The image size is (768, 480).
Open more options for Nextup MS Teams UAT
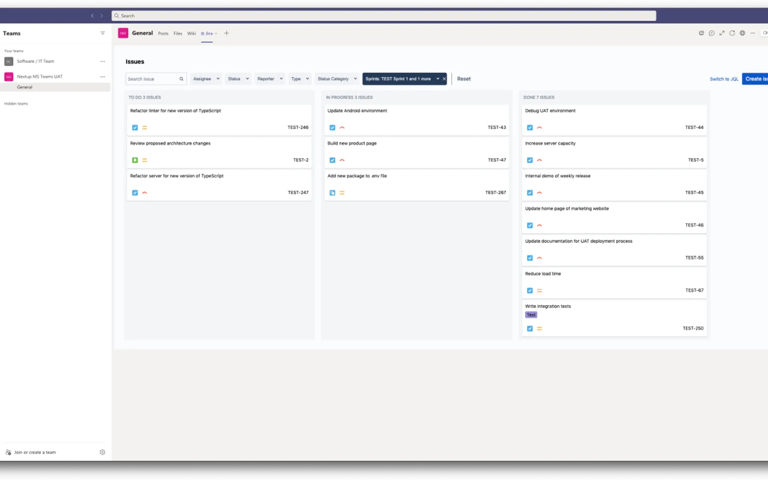102,77
